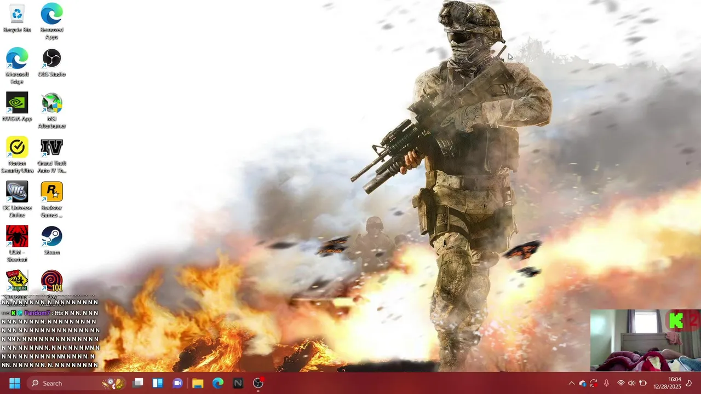Select the Norton Security Ultra icon
This screenshot has width=701, height=394.
(17, 155)
